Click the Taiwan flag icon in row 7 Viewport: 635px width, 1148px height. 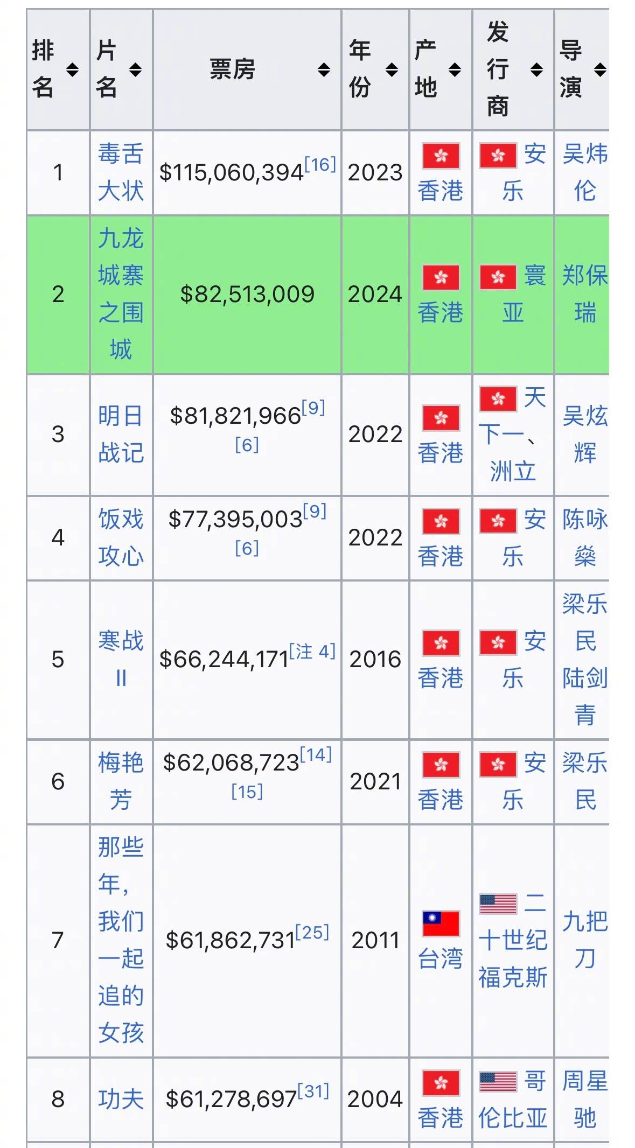441,924
